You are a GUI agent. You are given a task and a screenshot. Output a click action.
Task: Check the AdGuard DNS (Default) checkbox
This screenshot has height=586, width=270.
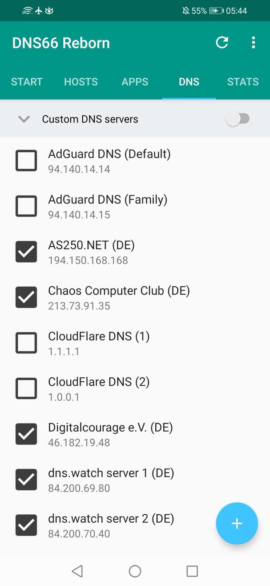click(x=26, y=160)
